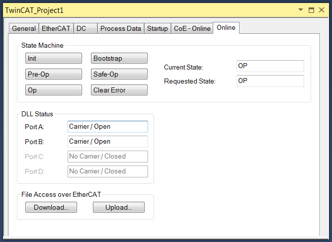
Task: Click the Download... button
Action: point(51,207)
